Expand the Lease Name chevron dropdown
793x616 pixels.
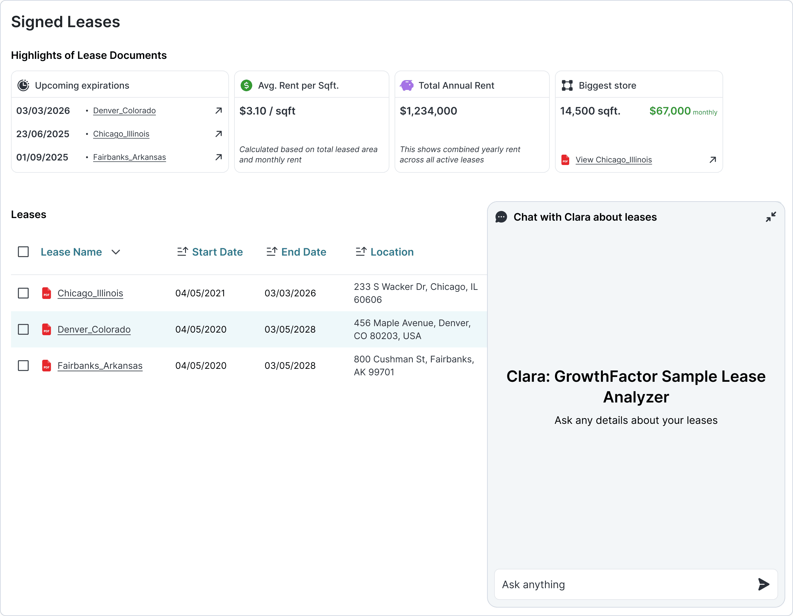(x=116, y=252)
